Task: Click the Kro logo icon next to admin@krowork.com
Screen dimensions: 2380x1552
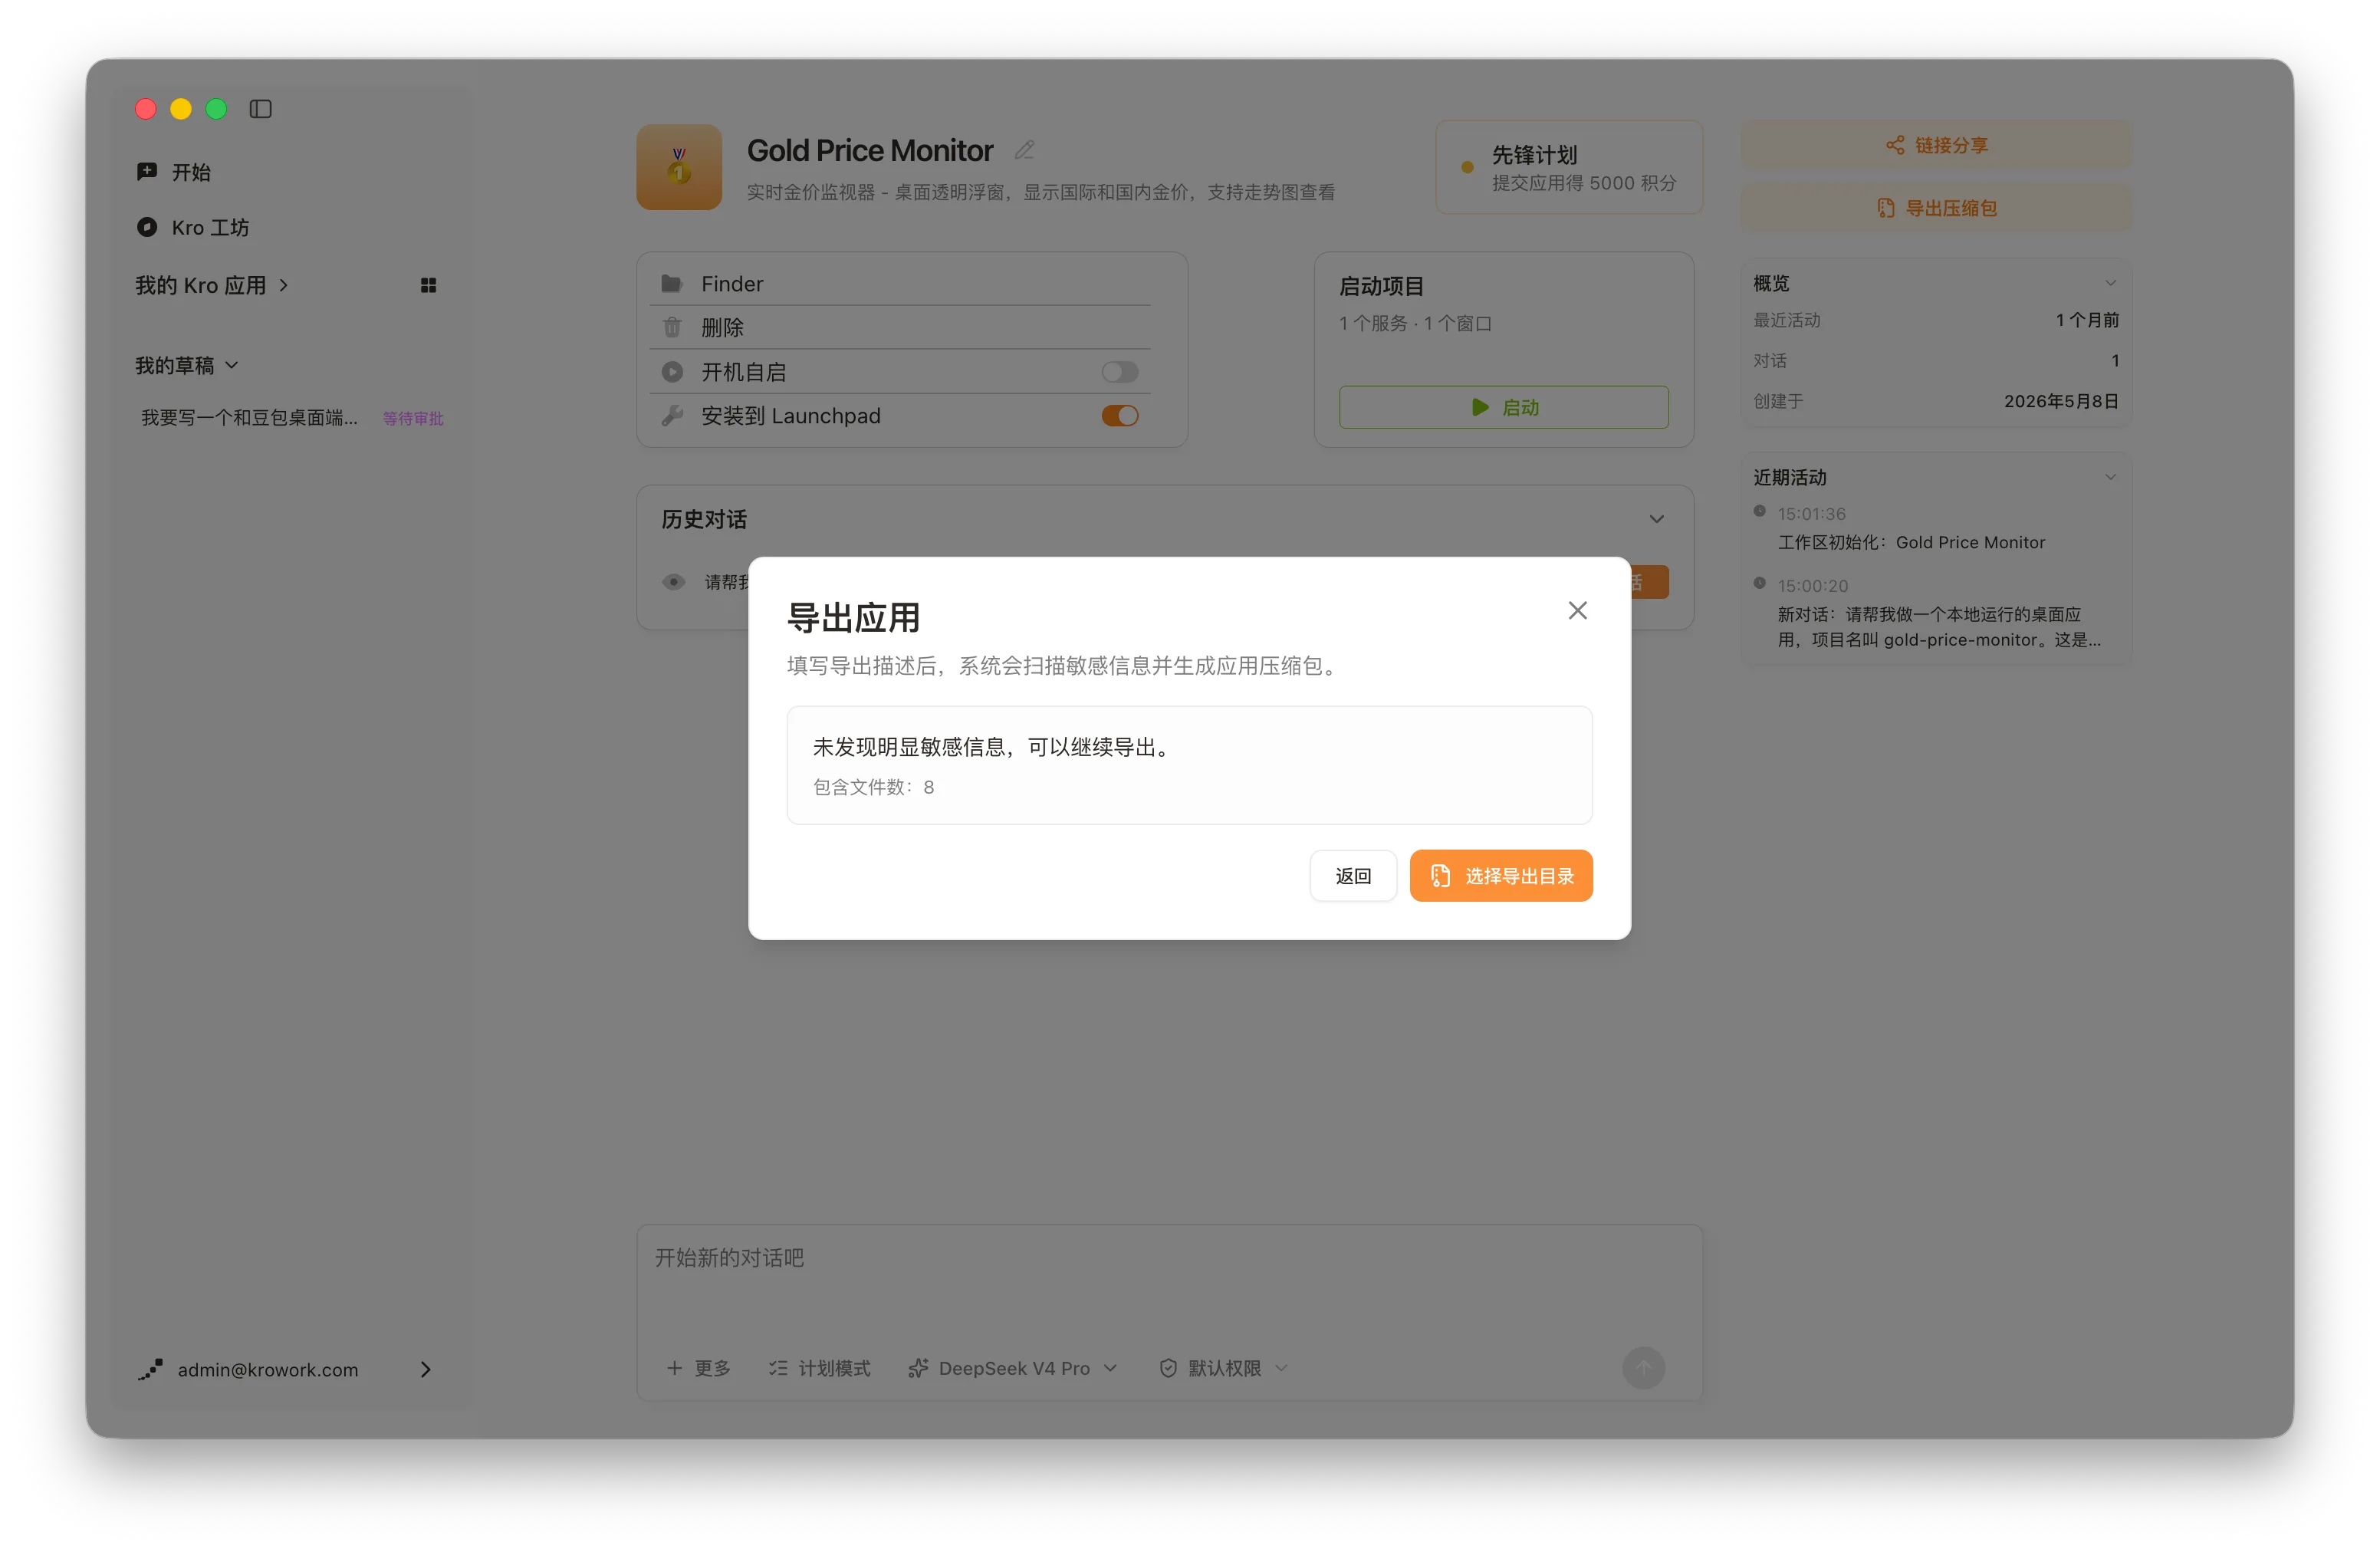Action: (x=150, y=1370)
